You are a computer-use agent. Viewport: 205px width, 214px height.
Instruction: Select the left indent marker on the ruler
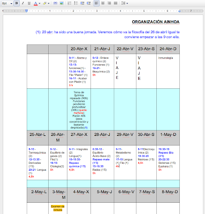click(x=26, y=11)
